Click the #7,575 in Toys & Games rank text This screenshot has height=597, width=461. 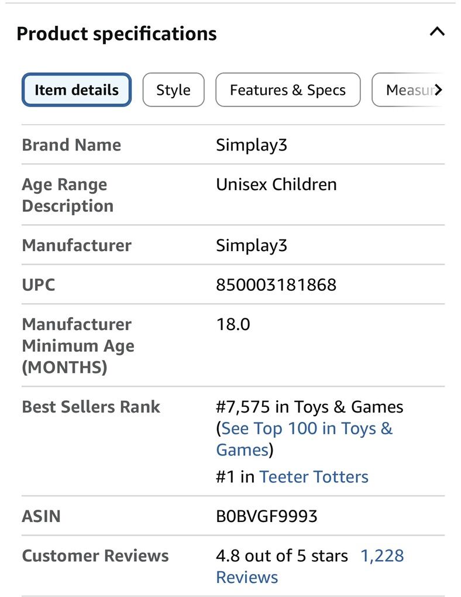click(309, 407)
